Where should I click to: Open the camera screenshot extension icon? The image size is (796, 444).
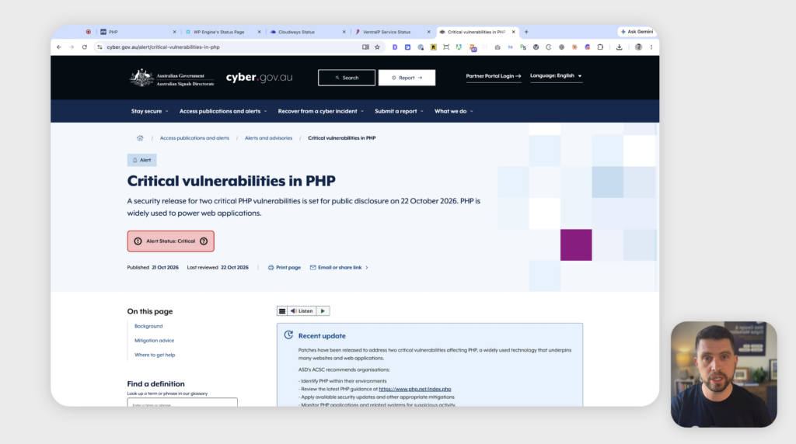[x=497, y=47]
